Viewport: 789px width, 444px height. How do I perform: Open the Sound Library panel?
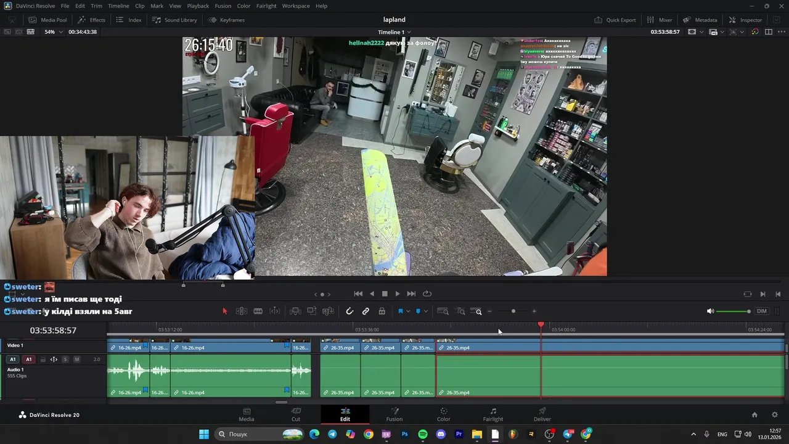coord(174,20)
